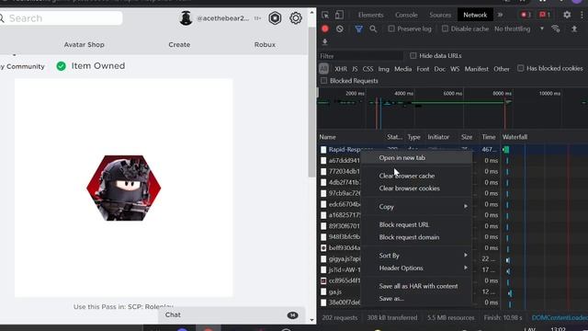This screenshot has height=331, width=588.
Task: Choose Save all as HAR with content
Action: (x=416, y=286)
